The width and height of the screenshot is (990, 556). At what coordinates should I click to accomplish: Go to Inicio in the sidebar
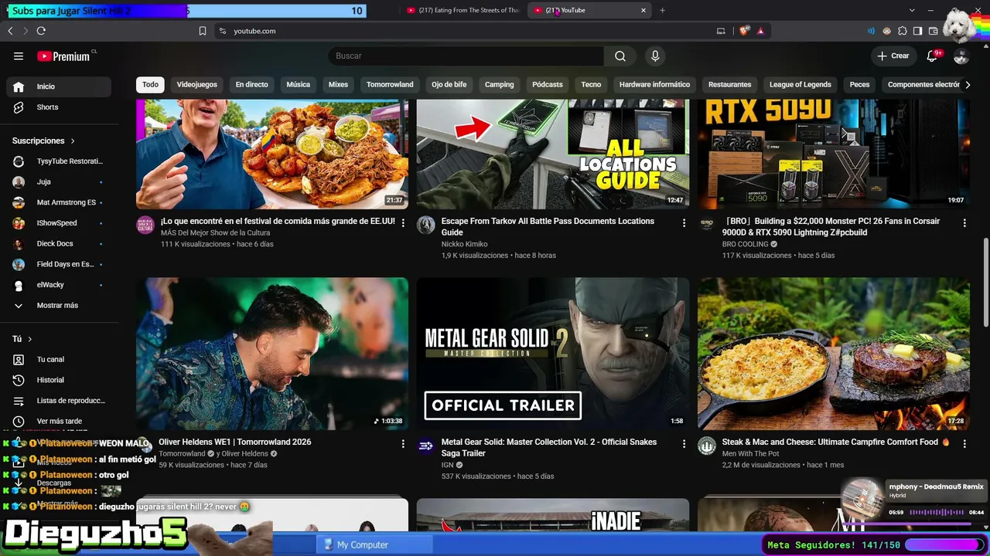[x=58, y=86]
